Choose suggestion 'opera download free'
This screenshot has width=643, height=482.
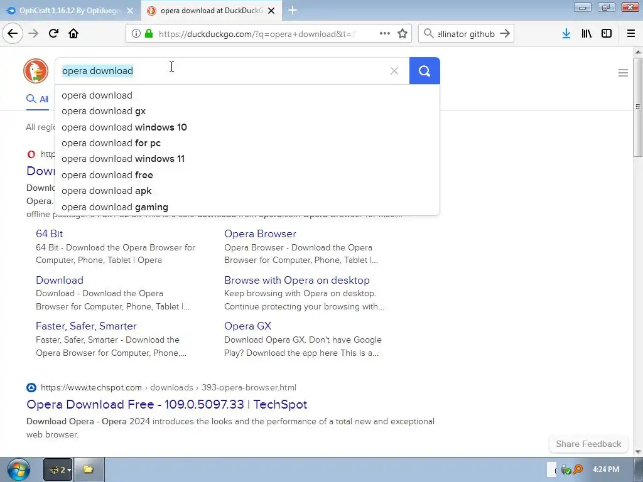(247, 175)
